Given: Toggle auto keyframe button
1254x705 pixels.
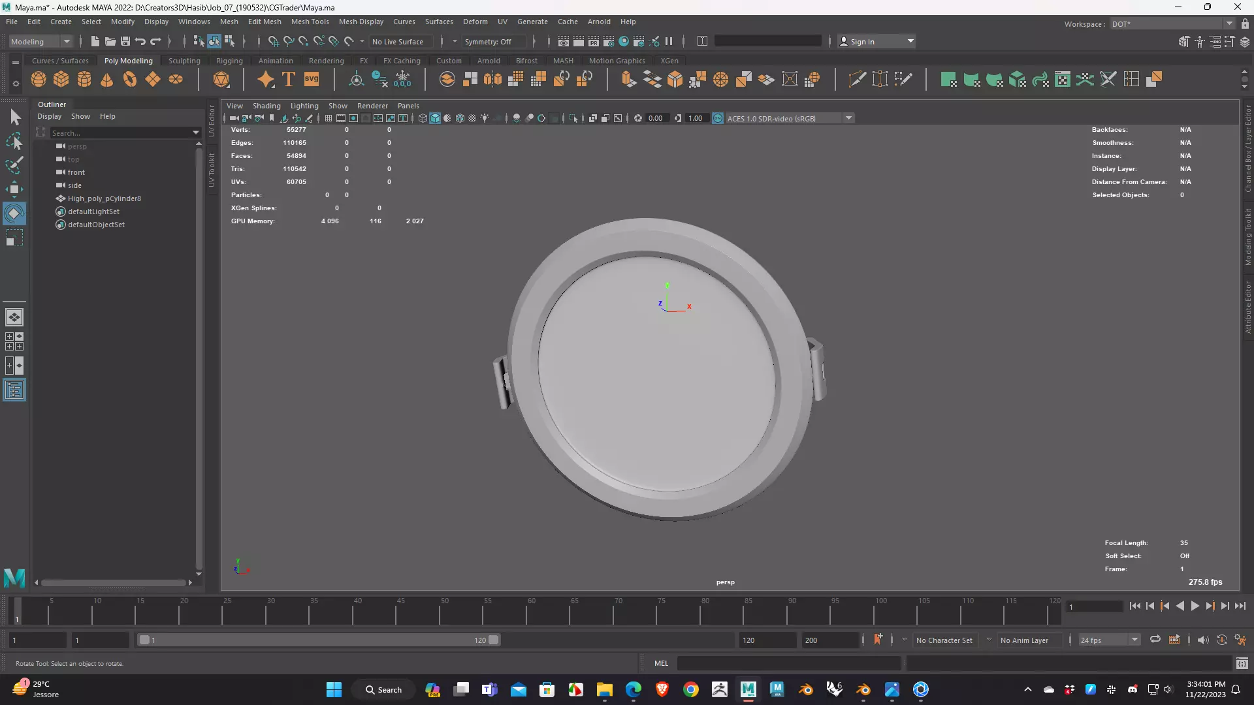Looking at the screenshot, I should tap(877, 640).
